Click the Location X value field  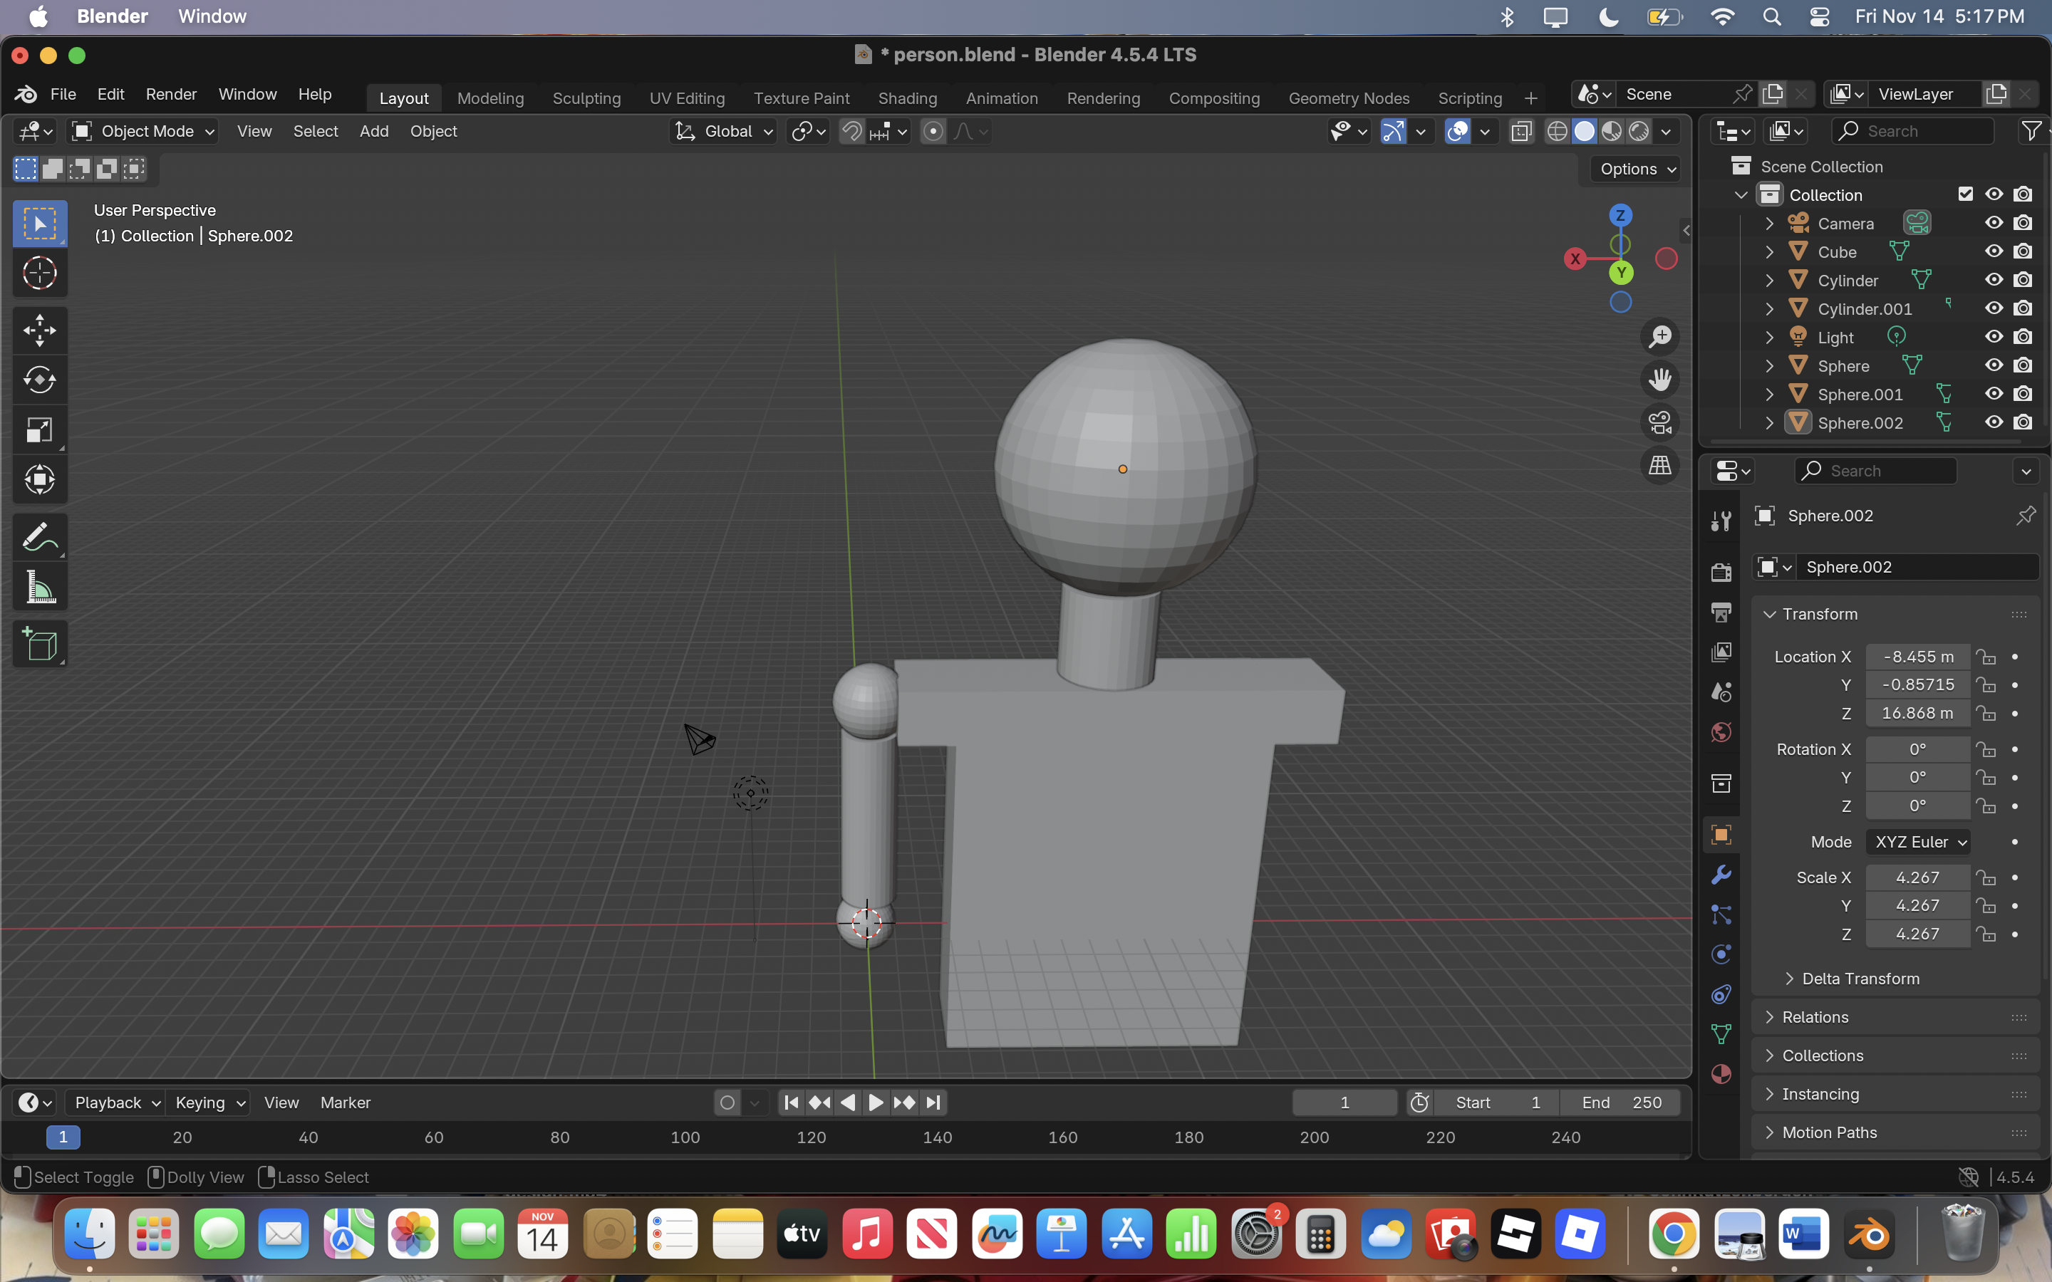coord(1917,656)
